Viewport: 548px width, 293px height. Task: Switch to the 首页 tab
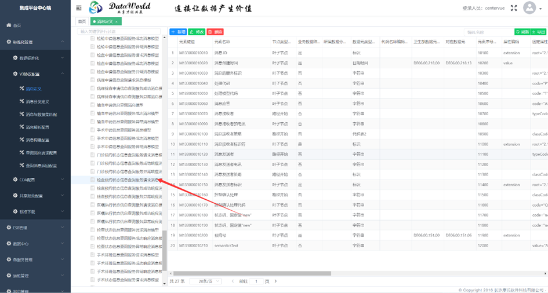coord(82,21)
